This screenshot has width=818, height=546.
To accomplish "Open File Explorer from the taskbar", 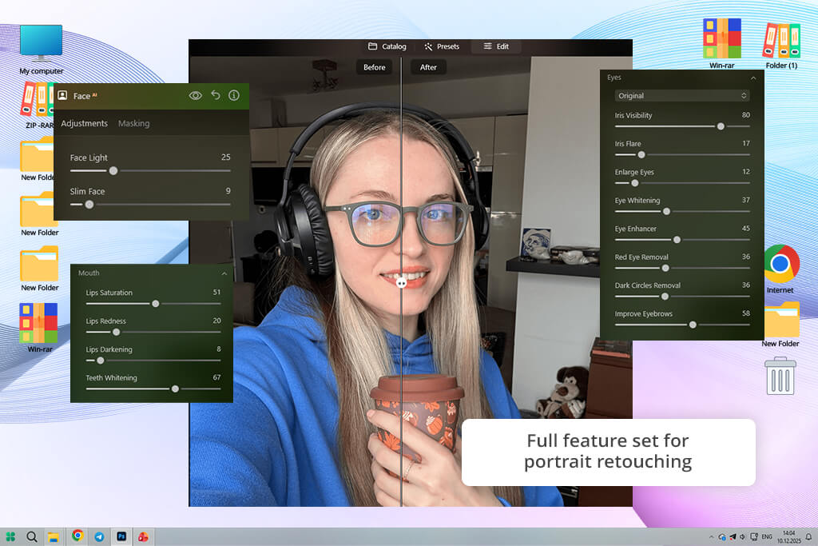I will pos(53,537).
